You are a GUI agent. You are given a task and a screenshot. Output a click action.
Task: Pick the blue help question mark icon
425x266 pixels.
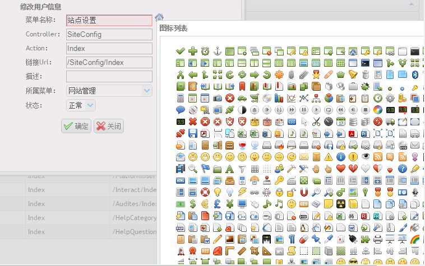pyautogui.click(x=403, y=169)
